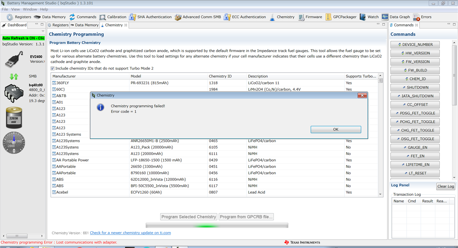This screenshot has width=458, height=248.
Task: Open Errors toolbar item
Action: [422, 17]
